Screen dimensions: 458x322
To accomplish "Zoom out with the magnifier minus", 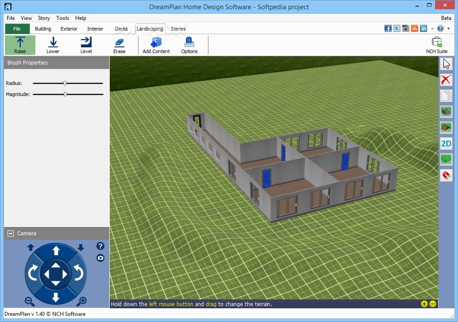I will [x=30, y=301].
